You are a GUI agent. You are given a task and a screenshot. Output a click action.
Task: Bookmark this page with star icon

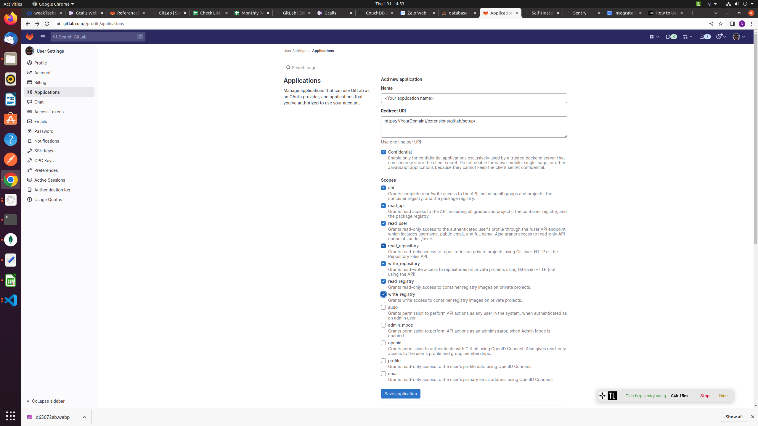(721, 24)
